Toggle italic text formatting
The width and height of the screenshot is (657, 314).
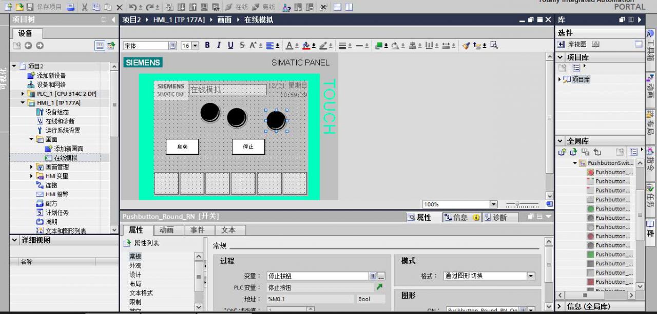click(x=219, y=45)
